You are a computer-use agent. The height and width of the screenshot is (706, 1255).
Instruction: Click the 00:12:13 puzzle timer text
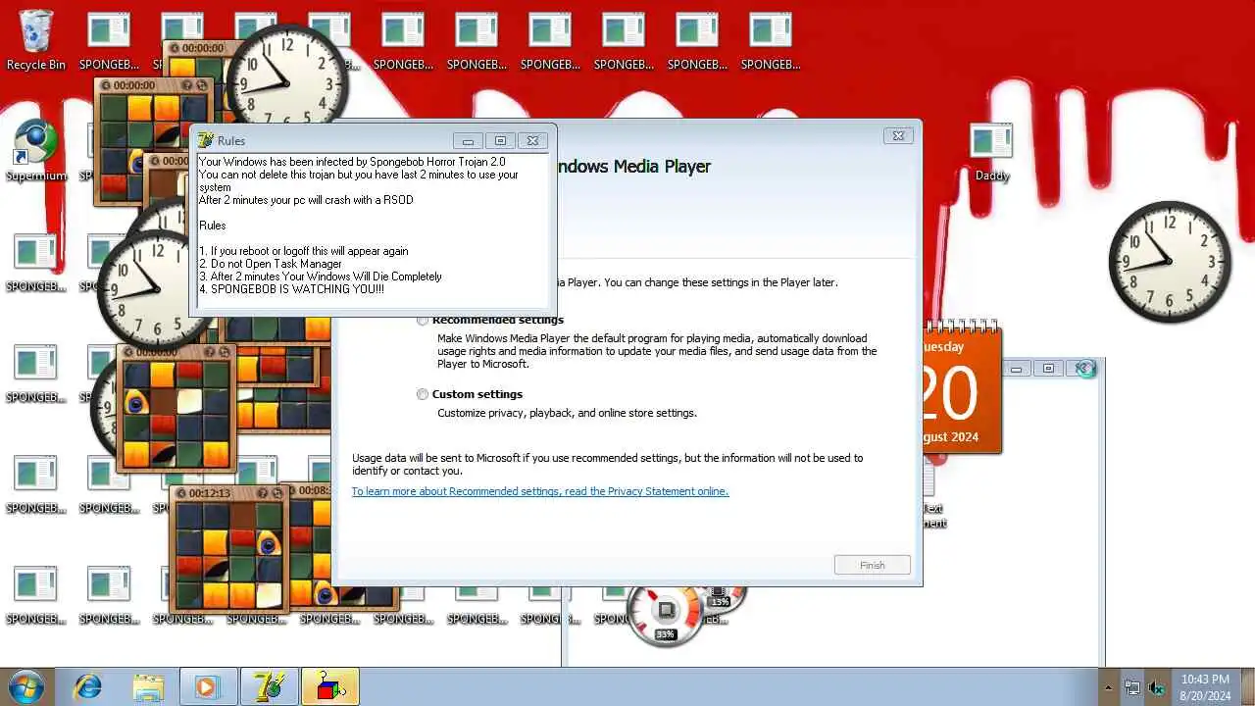pos(210,493)
